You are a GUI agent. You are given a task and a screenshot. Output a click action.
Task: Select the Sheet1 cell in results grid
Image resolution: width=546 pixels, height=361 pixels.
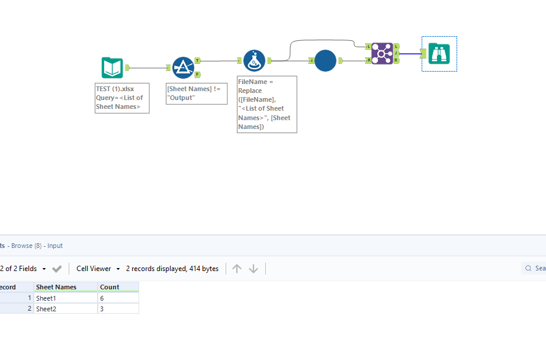point(46,298)
